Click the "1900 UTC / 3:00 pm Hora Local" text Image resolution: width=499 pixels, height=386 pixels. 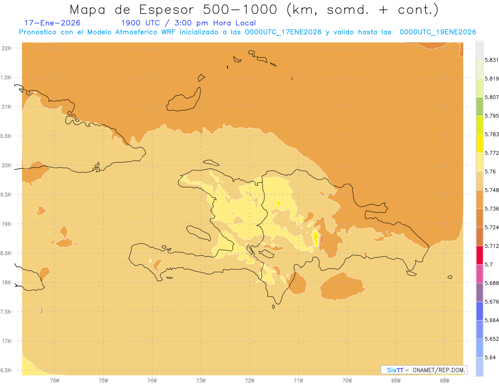[x=188, y=23]
